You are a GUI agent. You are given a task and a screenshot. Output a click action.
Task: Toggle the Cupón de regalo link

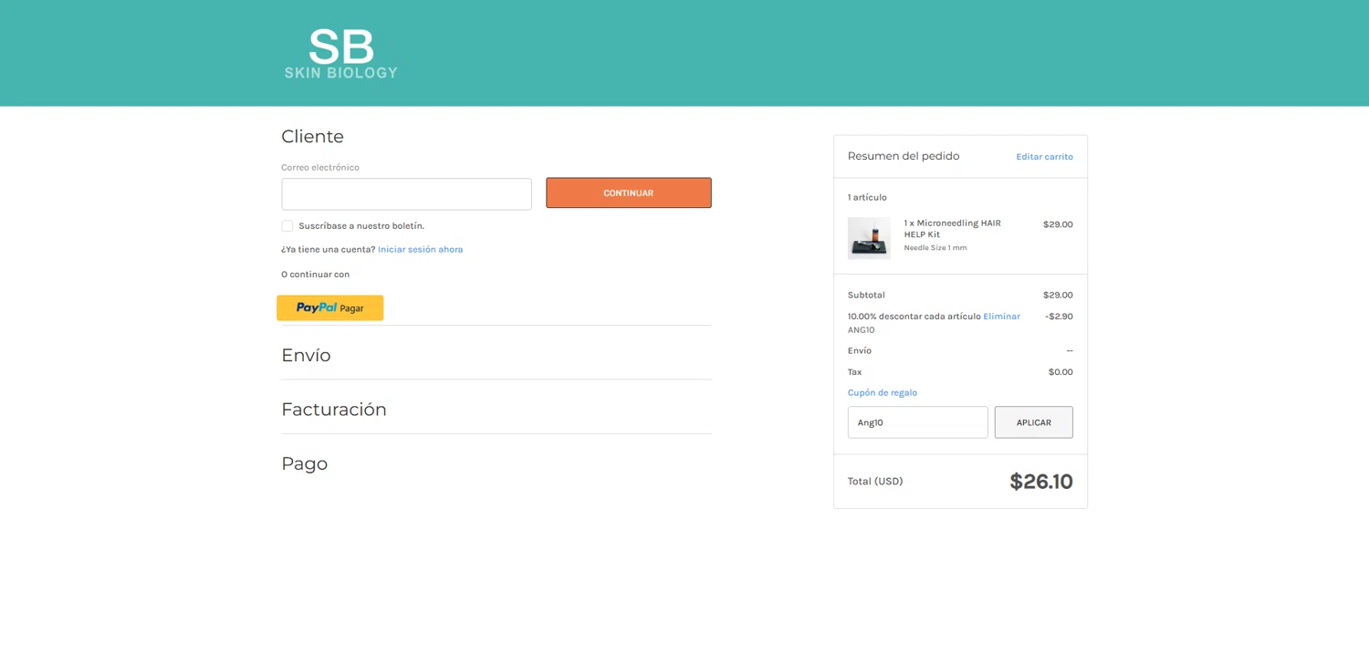pyautogui.click(x=882, y=392)
